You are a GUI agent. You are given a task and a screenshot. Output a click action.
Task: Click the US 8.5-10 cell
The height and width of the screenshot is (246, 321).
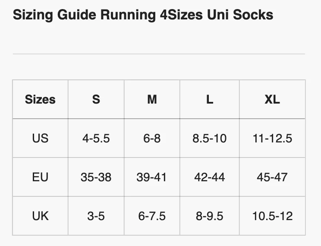click(x=210, y=138)
